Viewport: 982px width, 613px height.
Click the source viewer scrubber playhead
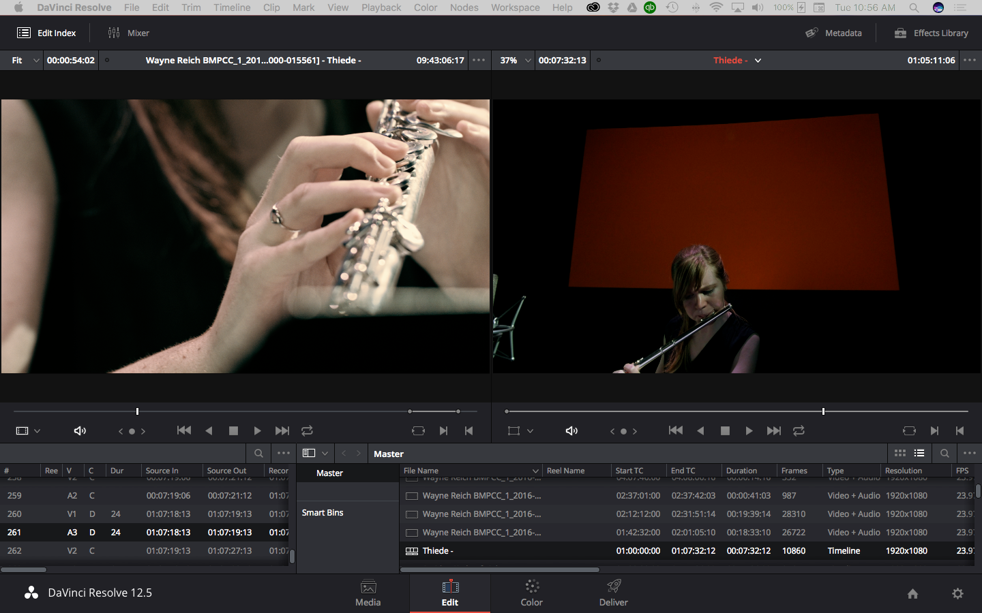tap(137, 411)
